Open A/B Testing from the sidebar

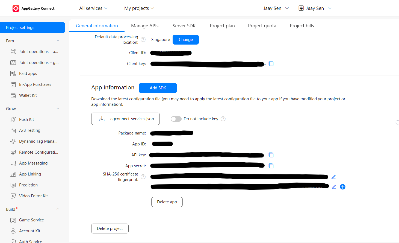pos(29,130)
